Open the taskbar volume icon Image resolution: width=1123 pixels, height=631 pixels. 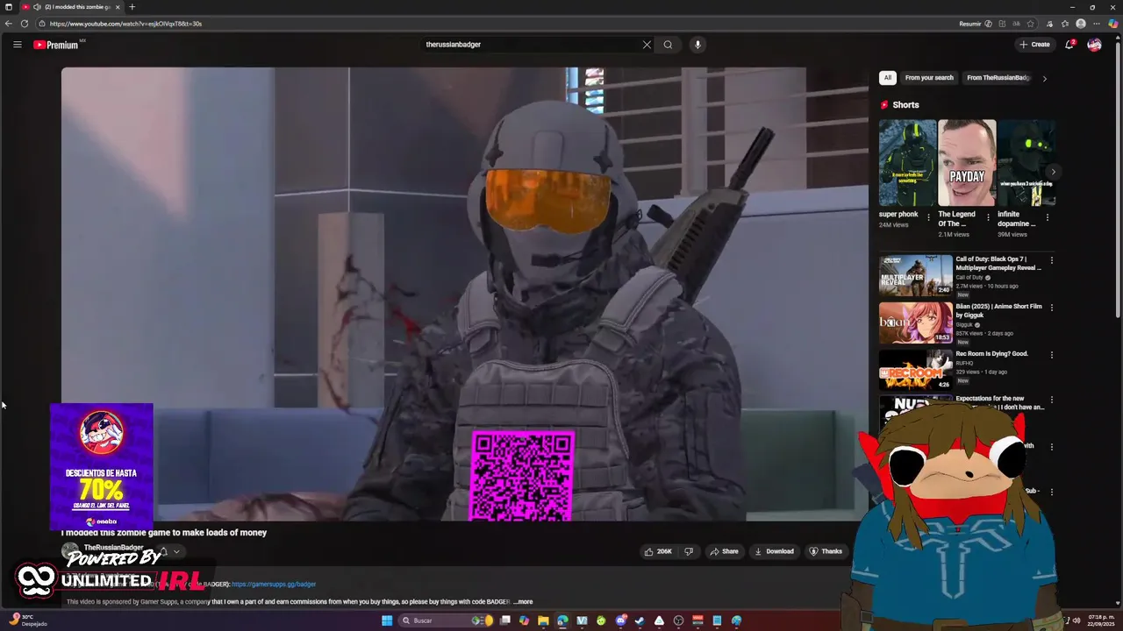[x=1077, y=620]
